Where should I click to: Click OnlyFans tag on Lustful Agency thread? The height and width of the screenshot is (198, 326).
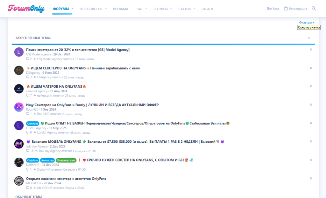click(x=33, y=124)
